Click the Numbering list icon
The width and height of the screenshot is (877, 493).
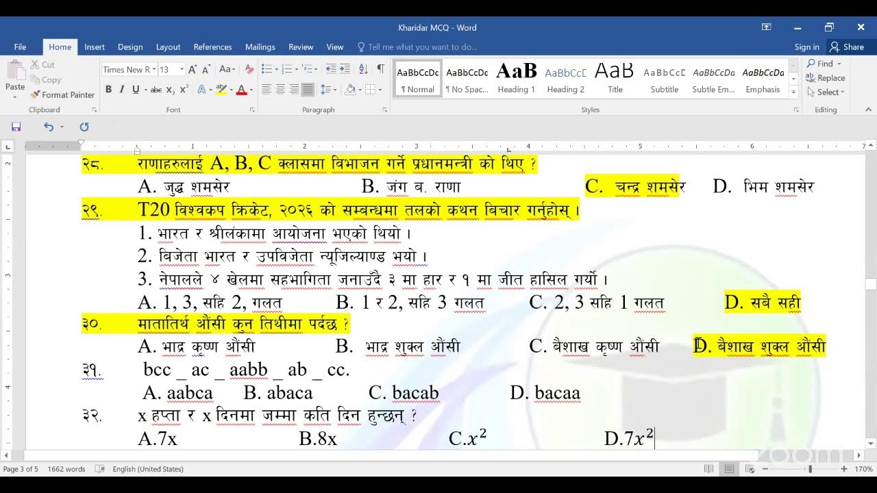coord(287,69)
